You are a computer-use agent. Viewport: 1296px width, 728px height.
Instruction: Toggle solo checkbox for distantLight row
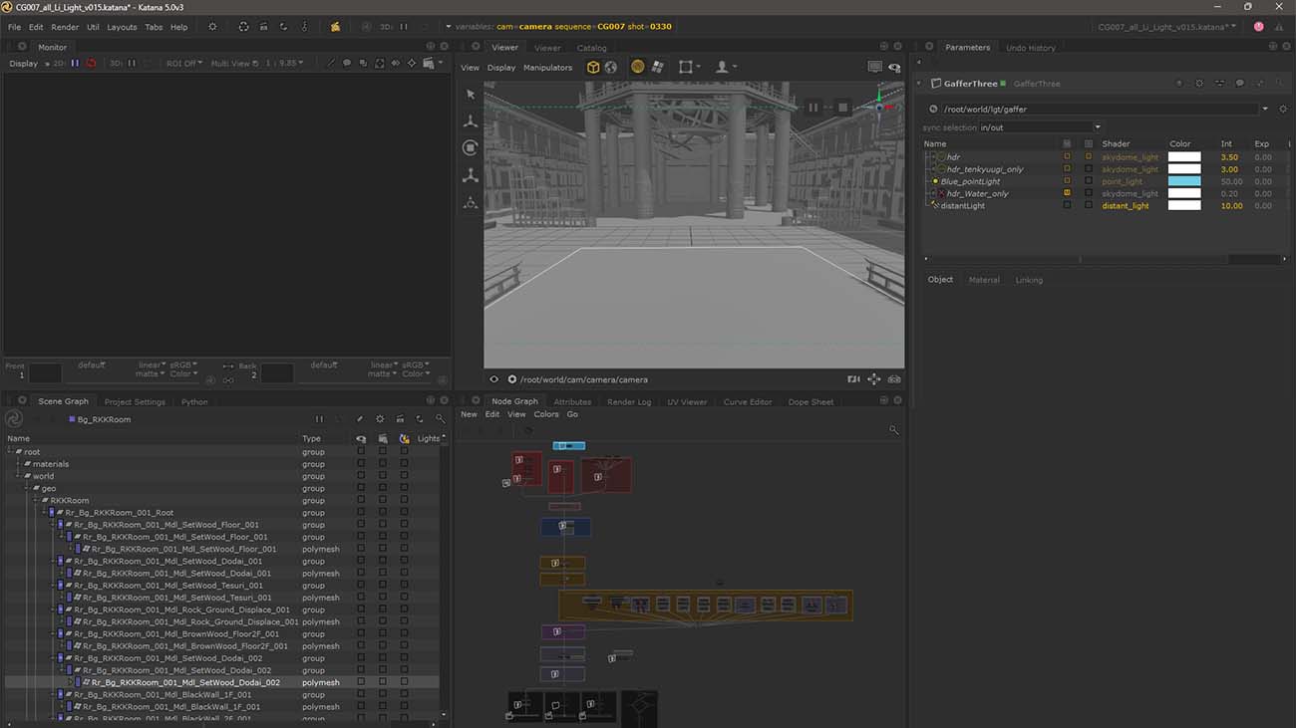click(1089, 206)
